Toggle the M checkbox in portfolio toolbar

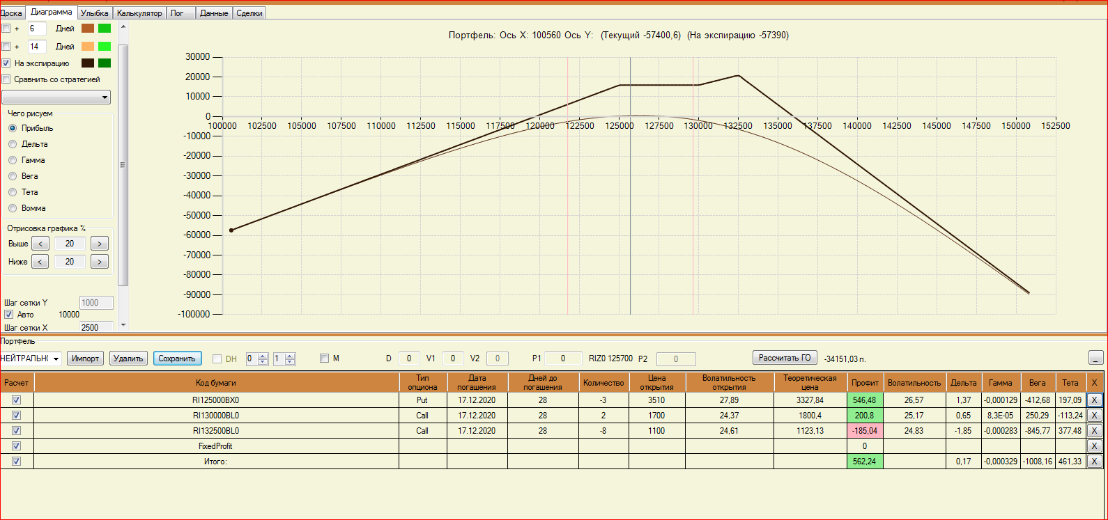(x=324, y=359)
